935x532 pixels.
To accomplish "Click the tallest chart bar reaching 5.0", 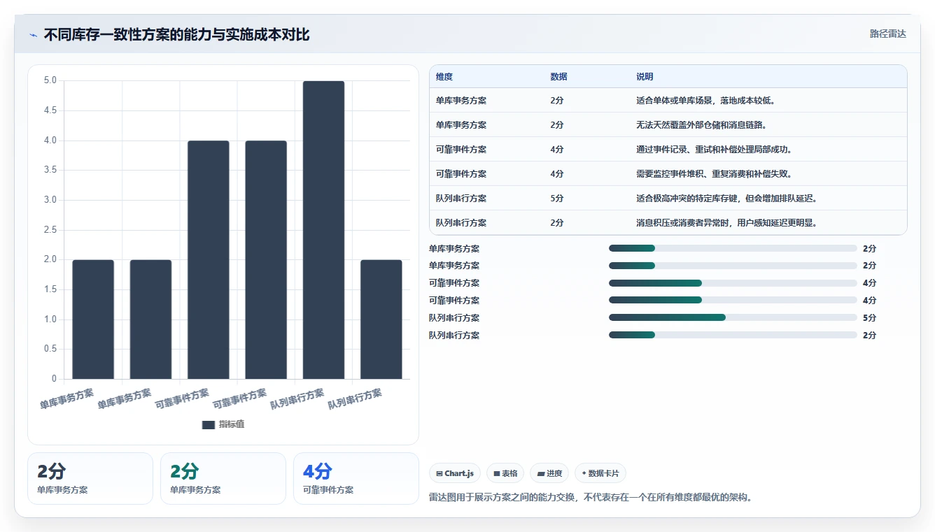I will [x=323, y=230].
